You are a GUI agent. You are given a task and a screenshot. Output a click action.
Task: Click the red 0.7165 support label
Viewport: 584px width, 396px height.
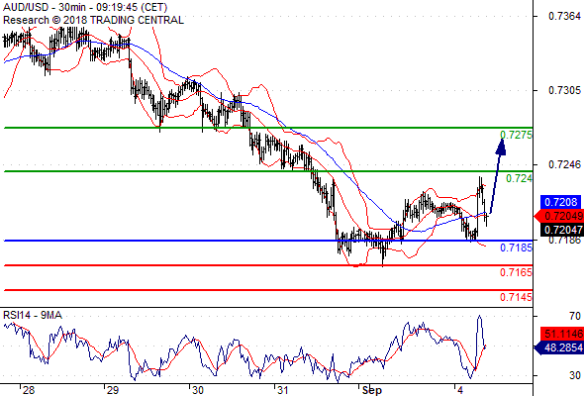516,272
